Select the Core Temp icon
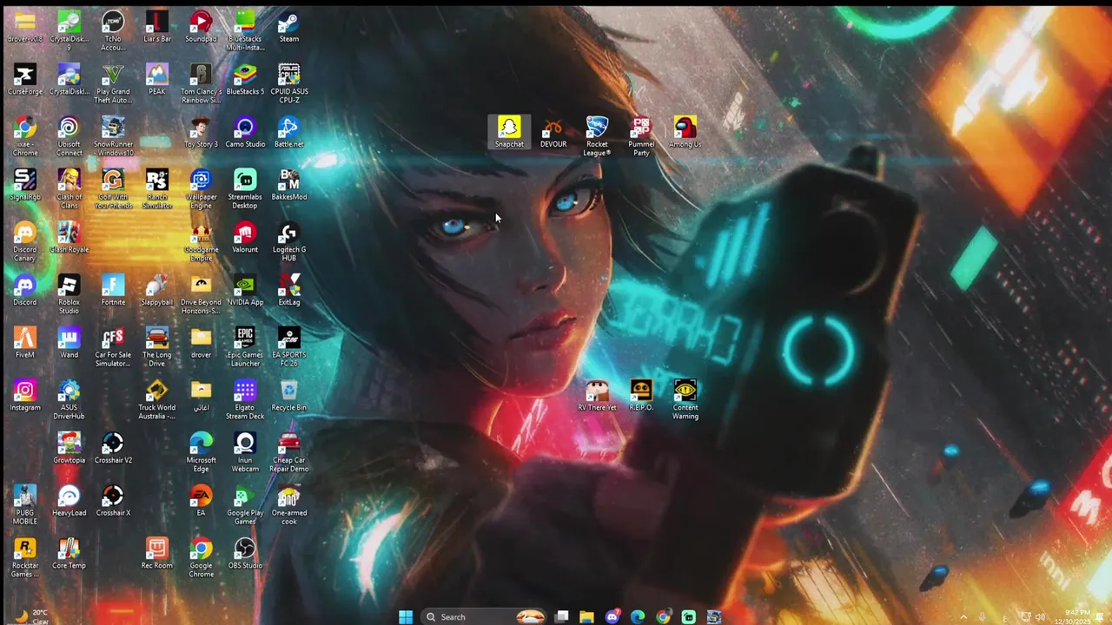 69,554
